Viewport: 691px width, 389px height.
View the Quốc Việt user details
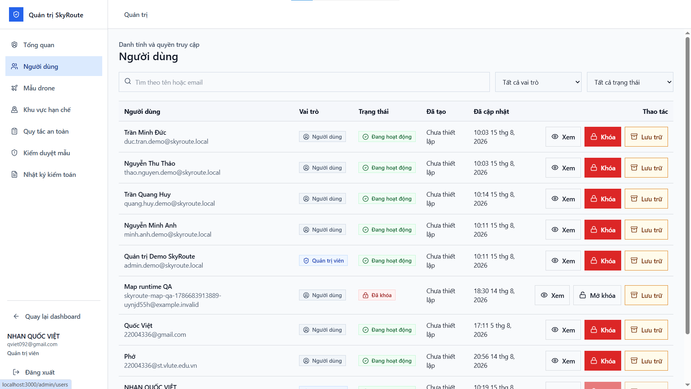[x=563, y=330]
